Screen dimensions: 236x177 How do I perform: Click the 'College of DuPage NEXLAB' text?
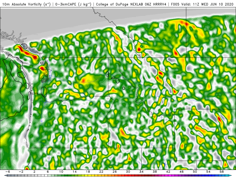click(x=120, y=4)
